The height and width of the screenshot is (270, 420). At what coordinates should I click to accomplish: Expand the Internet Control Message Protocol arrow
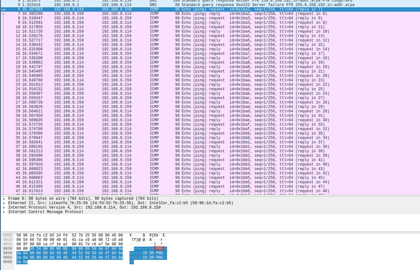coord(4,212)
